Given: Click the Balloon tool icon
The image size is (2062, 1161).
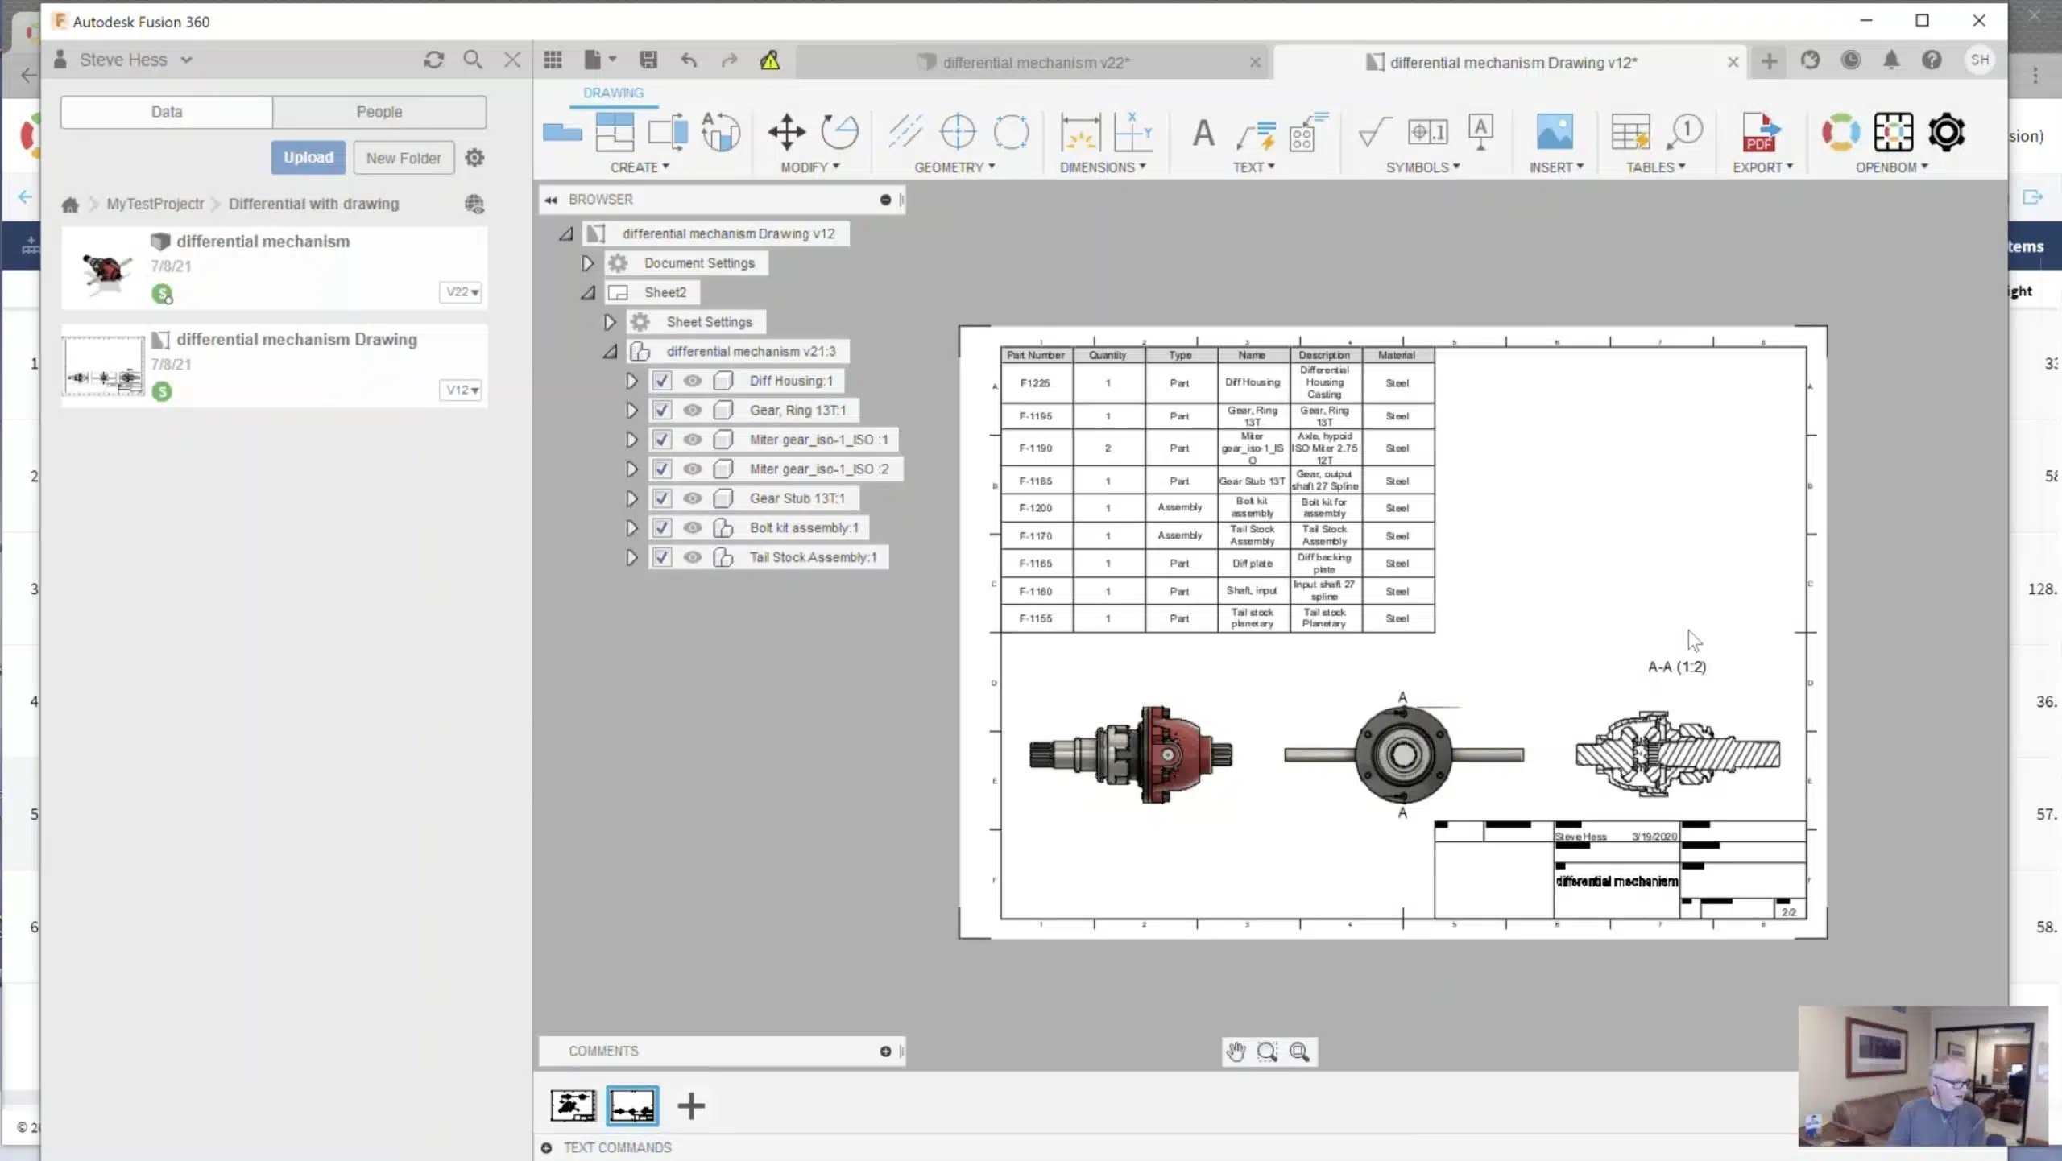Looking at the screenshot, I should [1683, 132].
